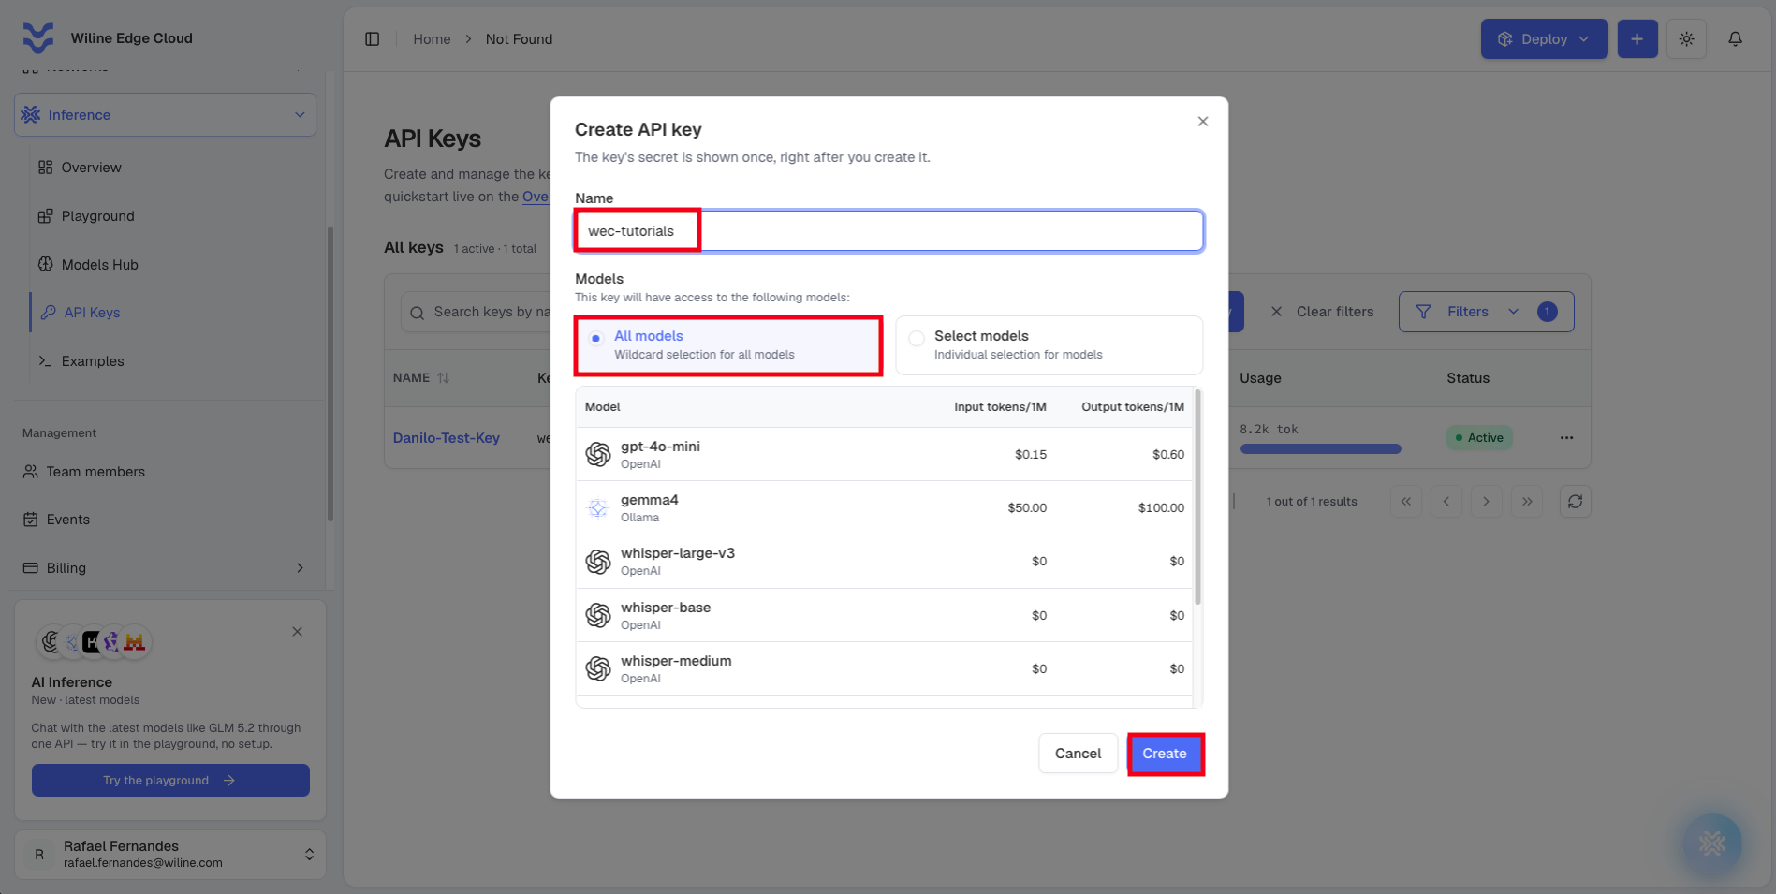This screenshot has height=894, width=1776.
Task: Open the Inference snowflake icon
Action: point(31,114)
